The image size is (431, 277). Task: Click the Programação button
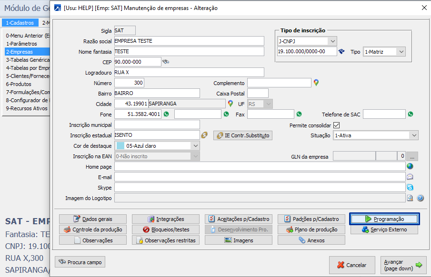384,219
